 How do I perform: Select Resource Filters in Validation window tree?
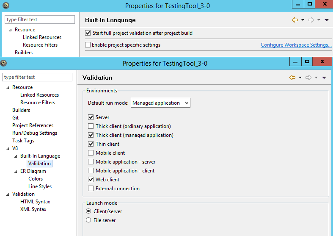38,103
